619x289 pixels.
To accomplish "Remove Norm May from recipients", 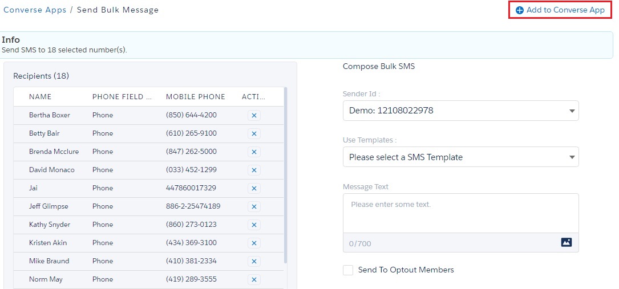I will pyautogui.click(x=254, y=279).
